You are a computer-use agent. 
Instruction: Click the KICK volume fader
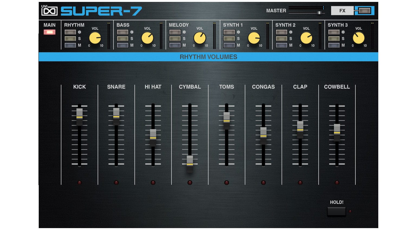(79, 117)
